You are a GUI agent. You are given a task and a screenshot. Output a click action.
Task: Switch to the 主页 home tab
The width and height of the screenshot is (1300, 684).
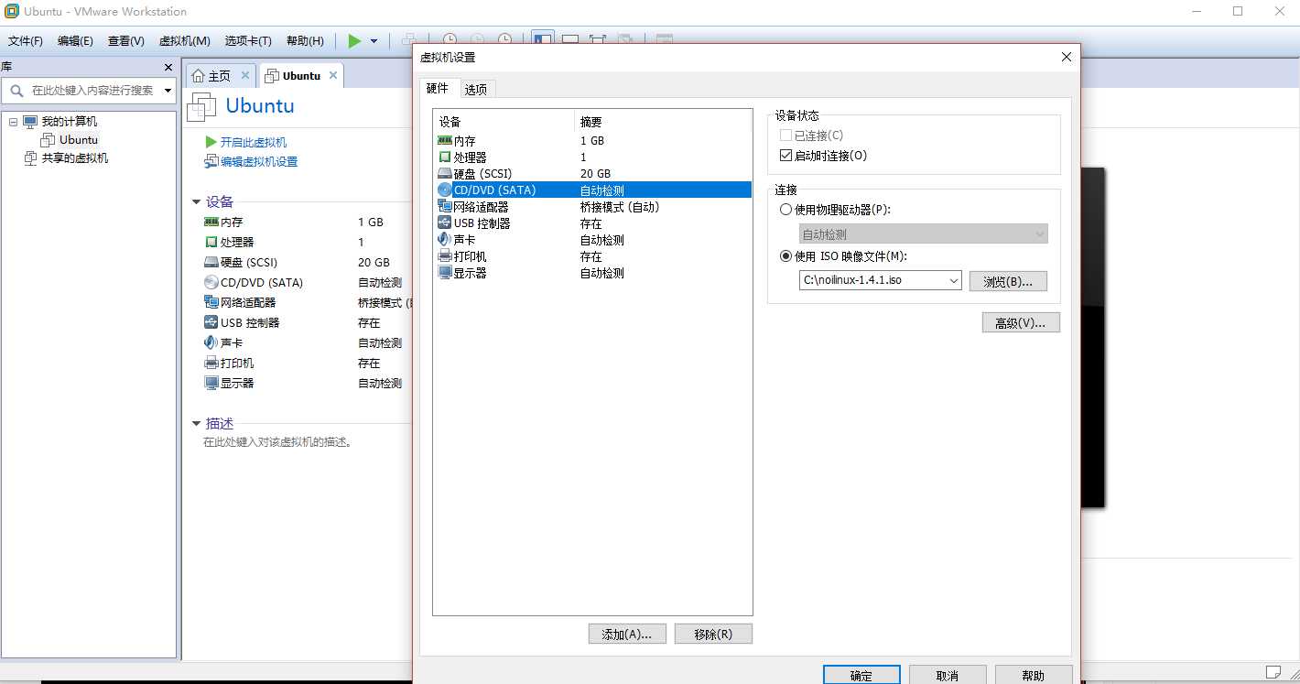tap(220, 76)
